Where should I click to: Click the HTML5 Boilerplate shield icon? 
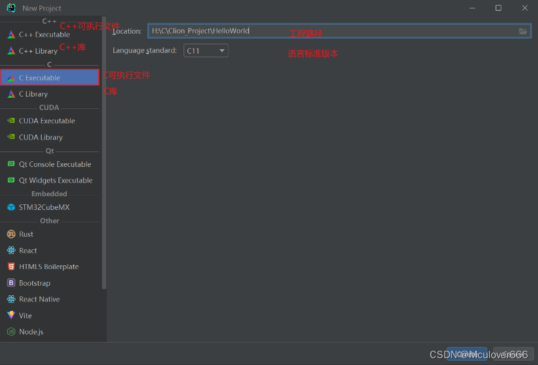point(11,267)
